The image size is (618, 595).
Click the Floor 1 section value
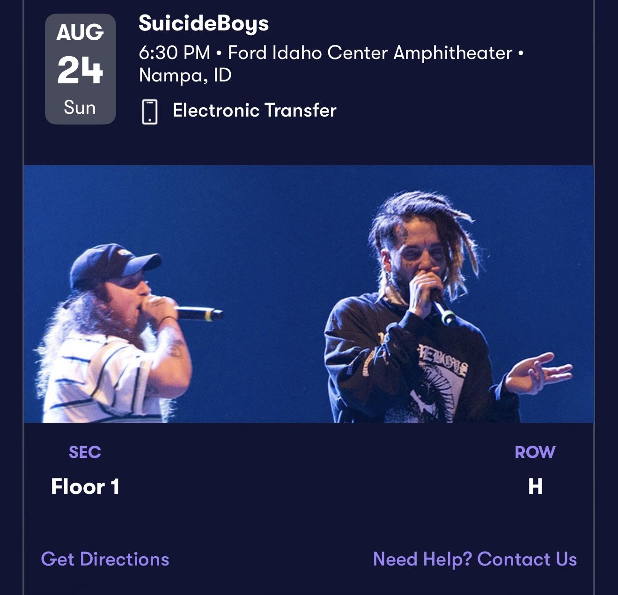(86, 488)
